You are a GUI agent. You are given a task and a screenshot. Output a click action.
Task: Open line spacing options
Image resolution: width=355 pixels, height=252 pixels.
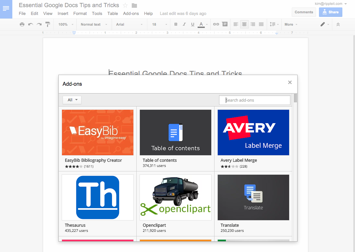coord(274,24)
